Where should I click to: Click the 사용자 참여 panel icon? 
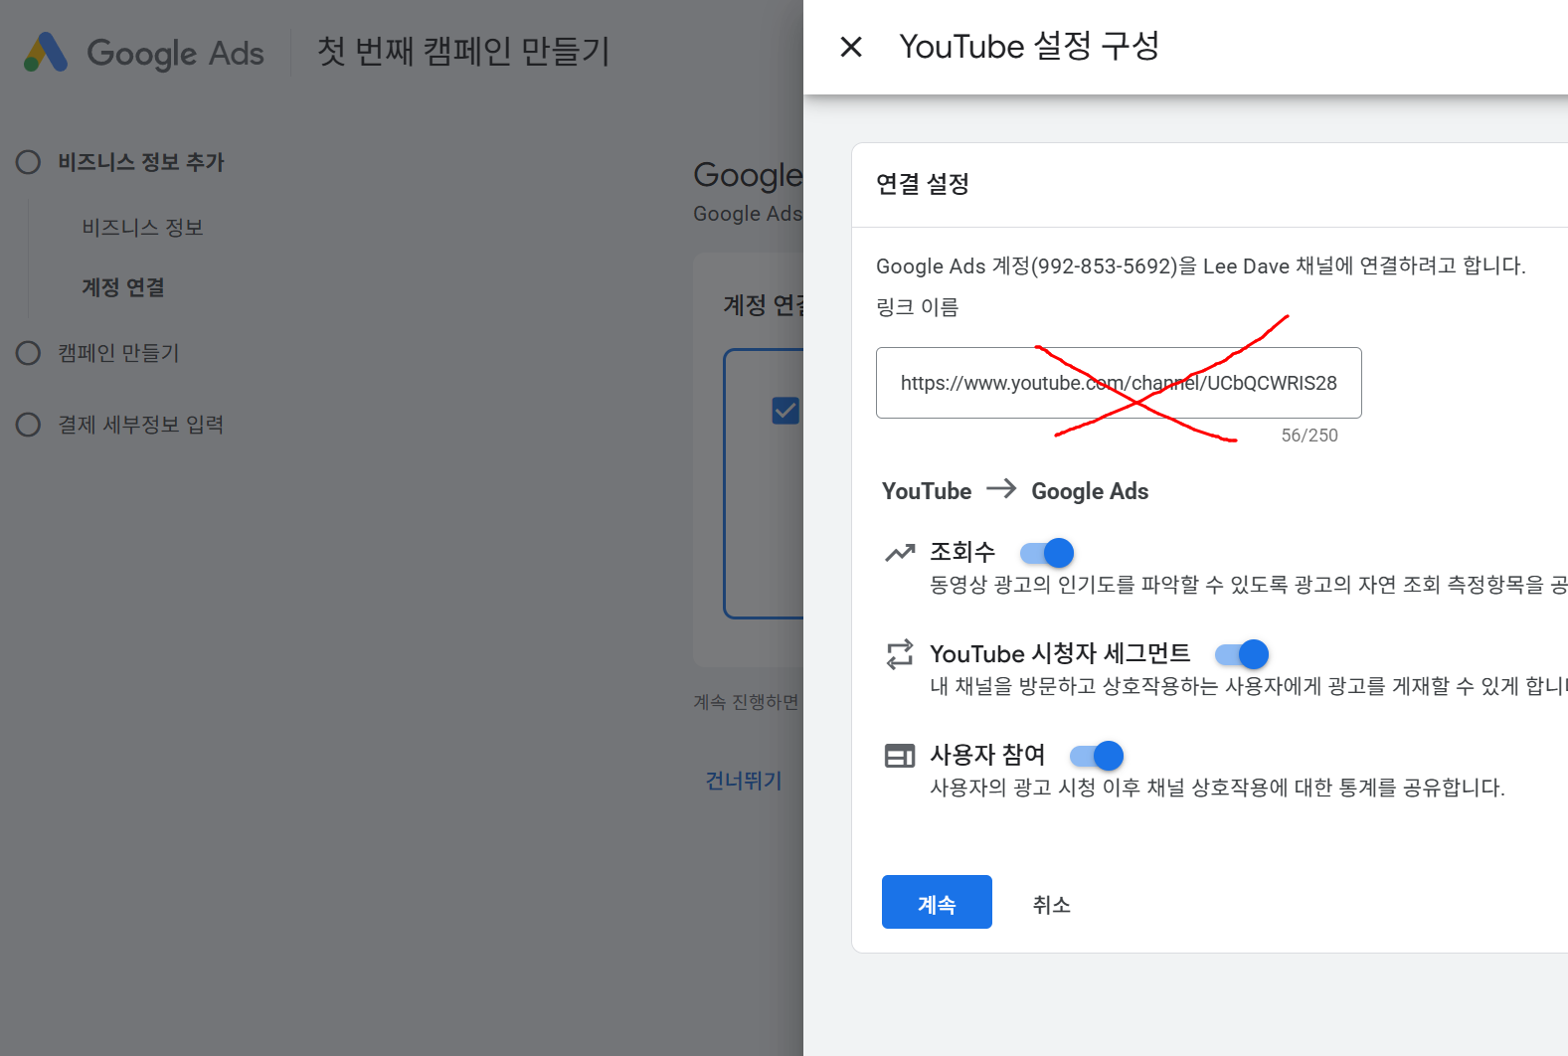[x=900, y=756]
